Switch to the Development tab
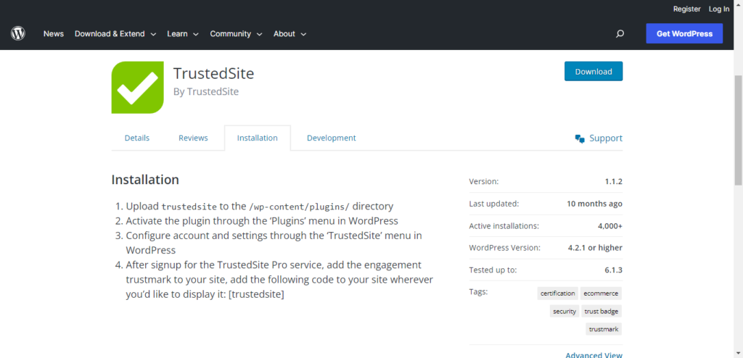 click(x=331, y=138)
